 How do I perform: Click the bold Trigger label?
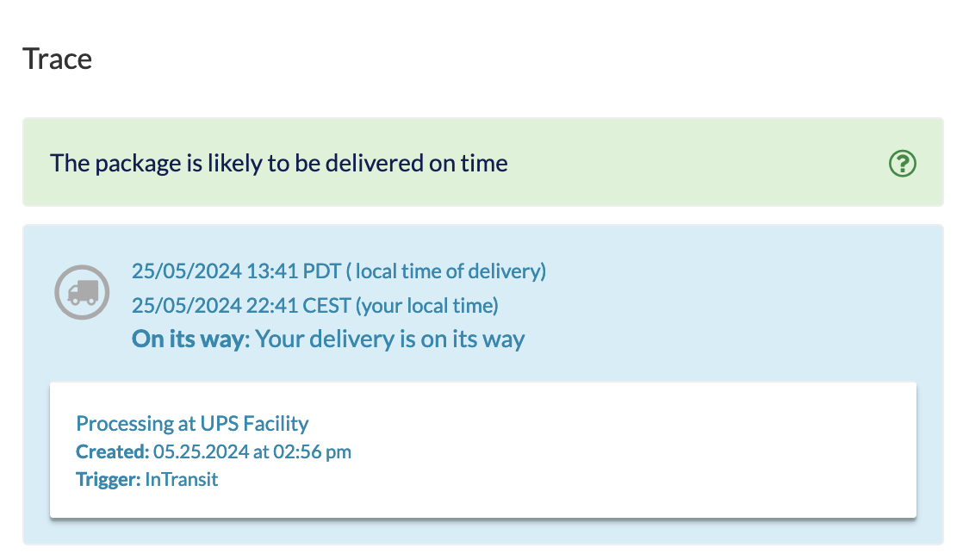tap(108, 479)
